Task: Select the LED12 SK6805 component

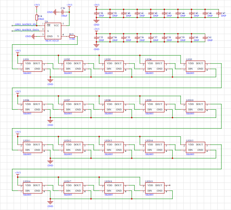Action: pos(73,148)
